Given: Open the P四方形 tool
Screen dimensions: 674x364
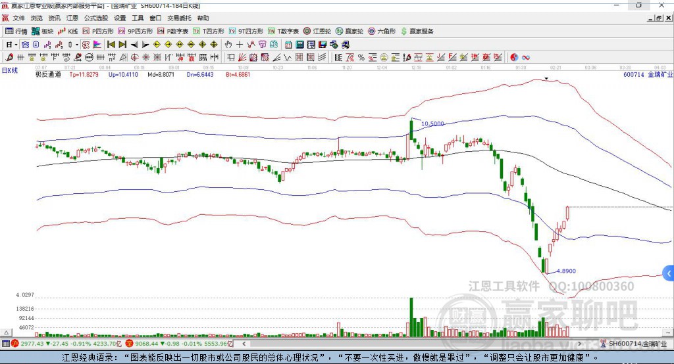Looking at the screenshot, I should point(98,32).
